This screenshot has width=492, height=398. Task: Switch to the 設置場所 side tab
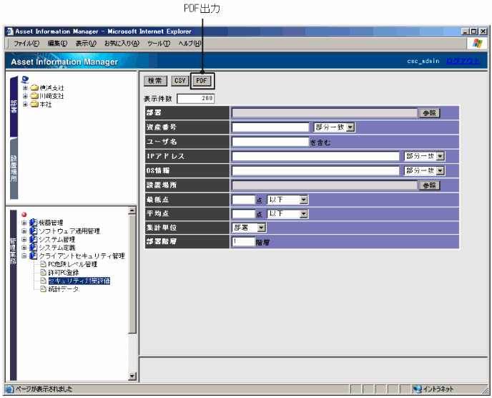coord(14,168)
